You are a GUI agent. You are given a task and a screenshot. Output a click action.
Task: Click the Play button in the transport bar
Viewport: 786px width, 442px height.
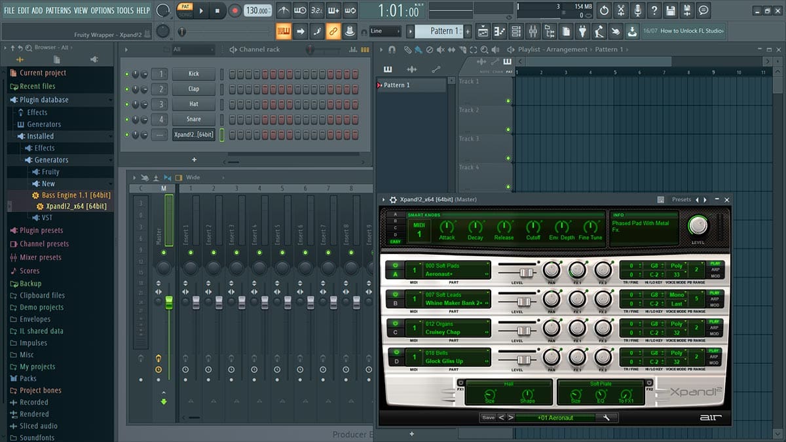point(202,10)
